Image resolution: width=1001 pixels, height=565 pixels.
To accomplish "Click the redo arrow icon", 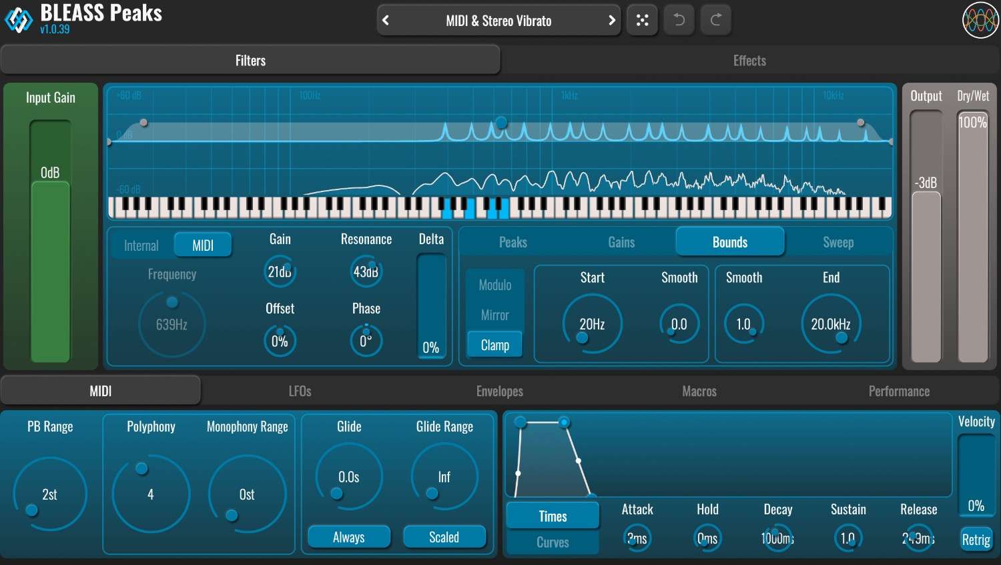I will tap(715, 20).
